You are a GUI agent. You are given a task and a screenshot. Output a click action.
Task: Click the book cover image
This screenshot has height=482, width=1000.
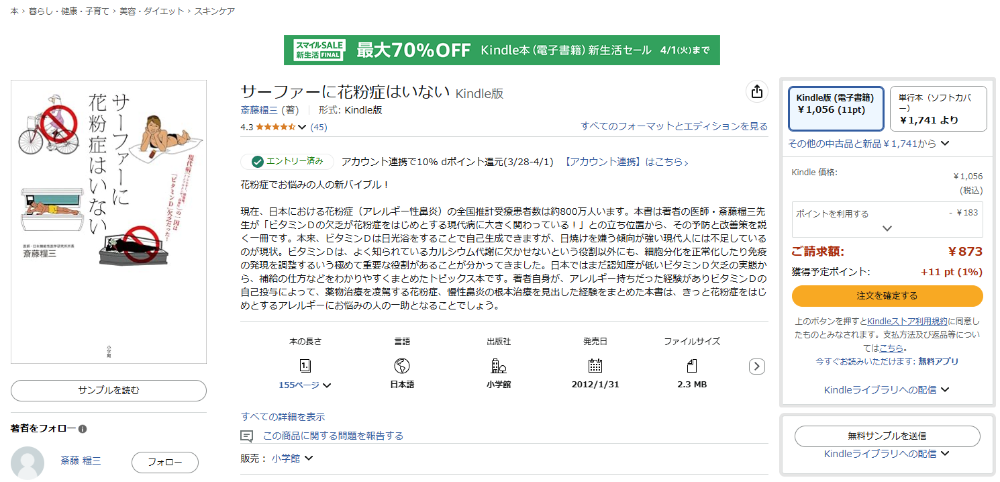coord(109,222)
